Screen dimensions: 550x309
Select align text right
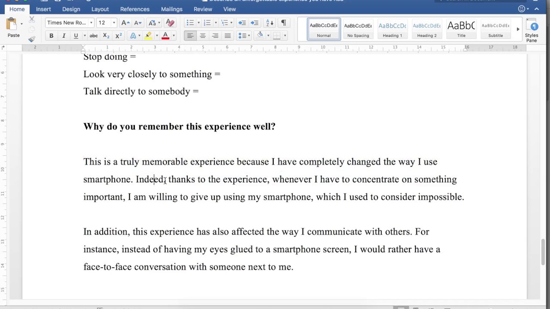(x=215, y=36)
